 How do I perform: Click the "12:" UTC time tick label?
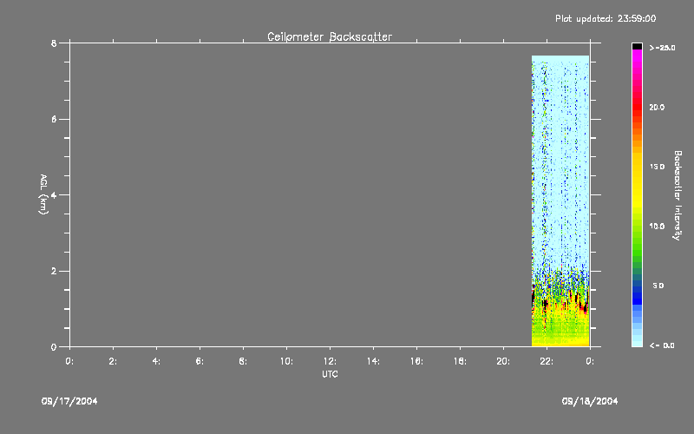[x=330, y=361]
